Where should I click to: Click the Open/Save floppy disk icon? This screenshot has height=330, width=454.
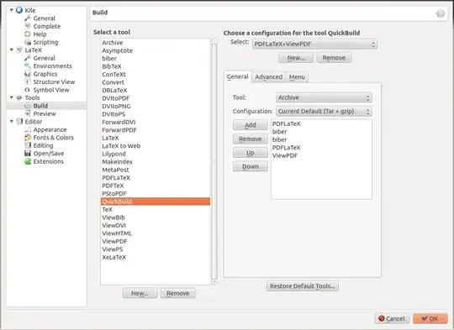[28, 154]
